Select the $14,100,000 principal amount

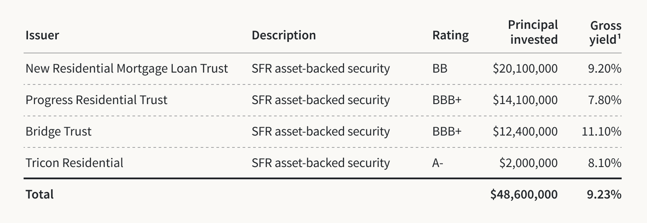pyautogui.click(x=525, y=100)
